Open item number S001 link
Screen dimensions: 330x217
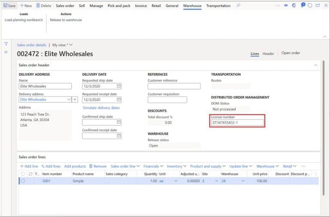[x=46, y=181]
